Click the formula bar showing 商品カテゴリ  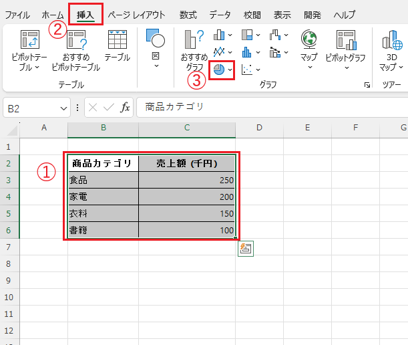(272, 107)
